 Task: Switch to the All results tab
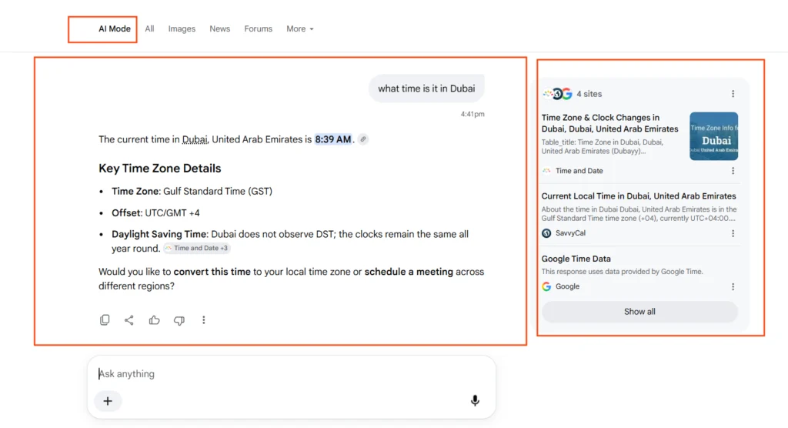[149, 28]
